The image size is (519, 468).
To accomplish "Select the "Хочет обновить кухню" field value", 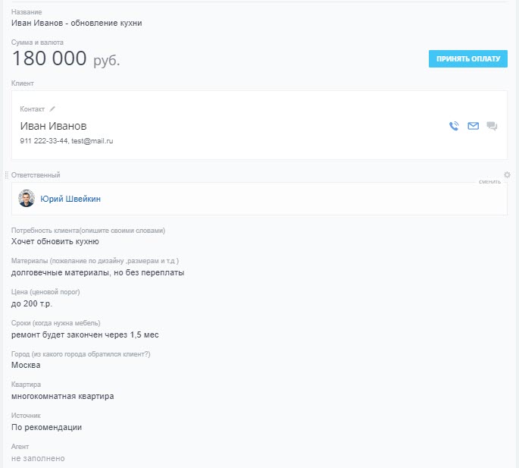I will [x=55, y=241].
